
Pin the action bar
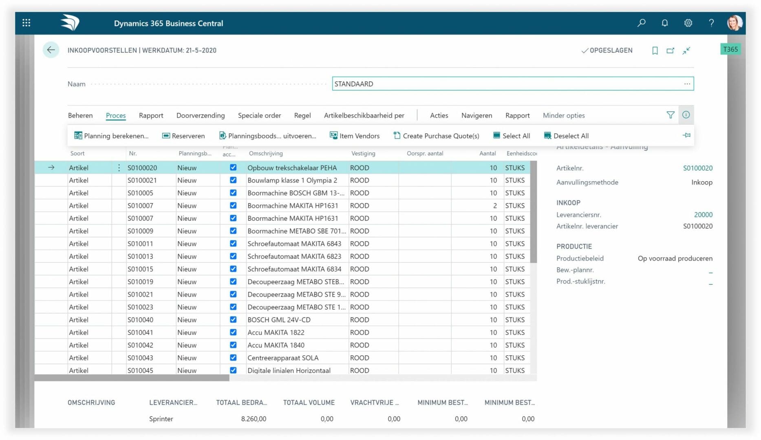(x=686, y=135)
